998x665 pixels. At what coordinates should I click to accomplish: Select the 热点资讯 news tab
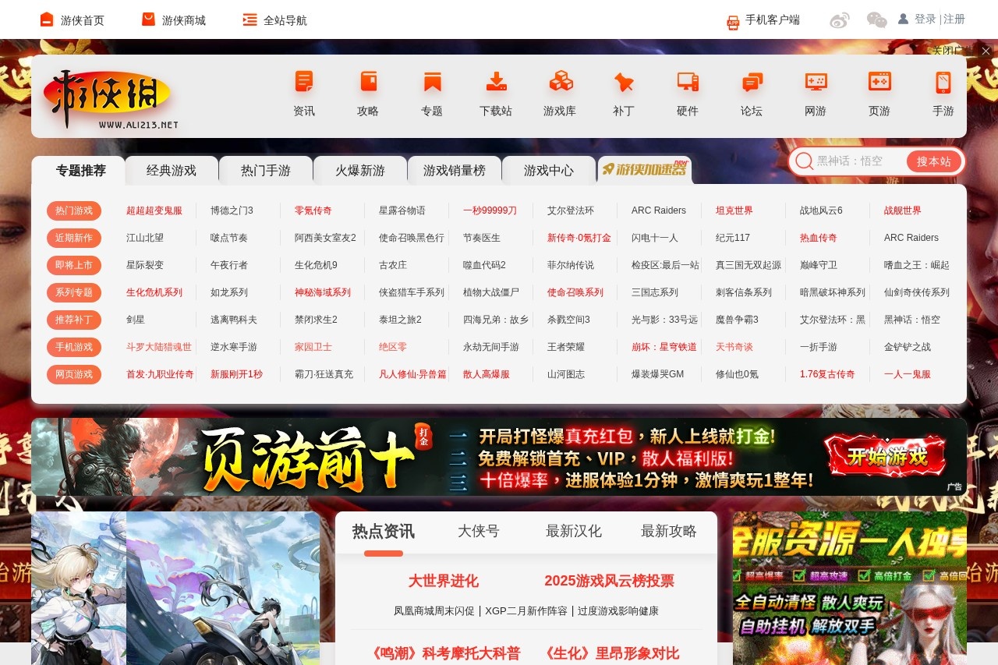coord(384,532)
